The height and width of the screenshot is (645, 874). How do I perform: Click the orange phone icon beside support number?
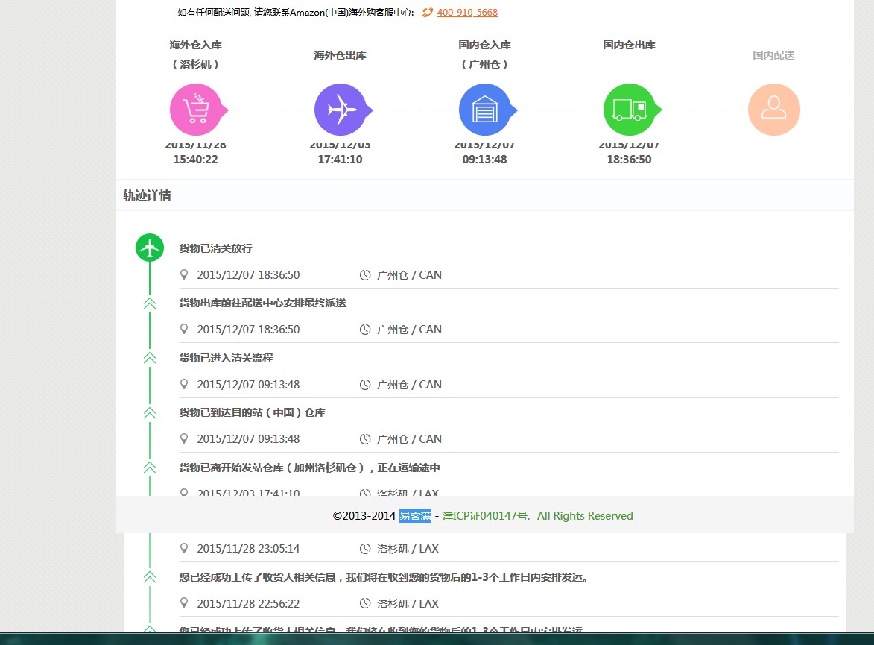(428, 12)
